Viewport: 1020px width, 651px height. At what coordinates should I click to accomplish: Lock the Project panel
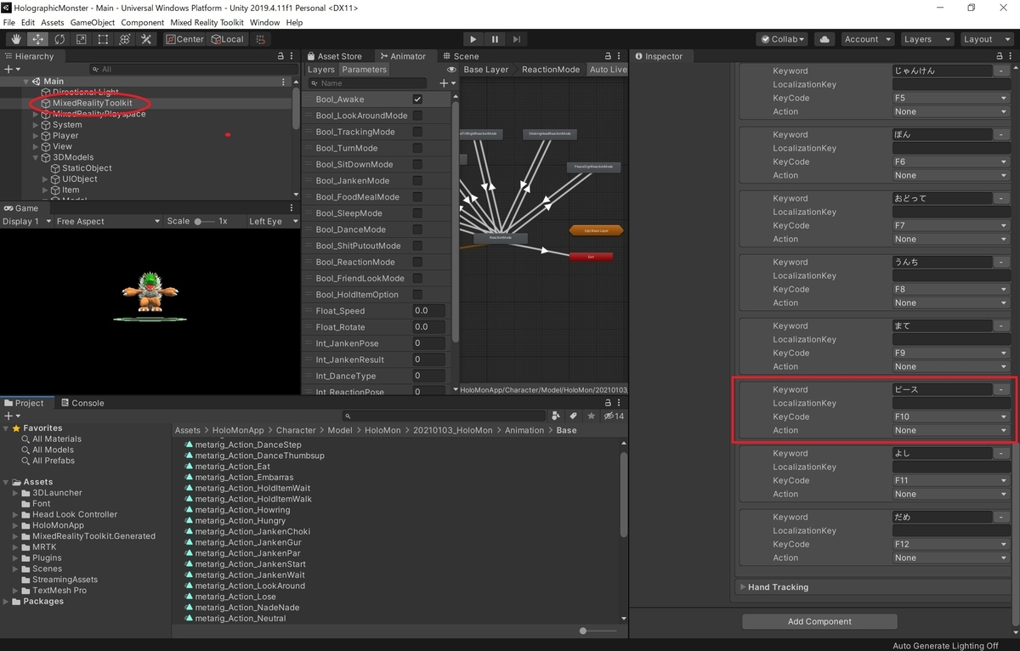click(x=607, y=403)
